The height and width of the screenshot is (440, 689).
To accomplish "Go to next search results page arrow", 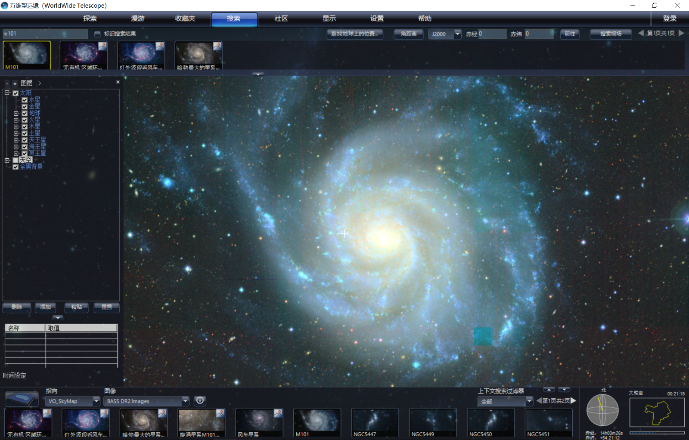I will [x=681, y=33].
